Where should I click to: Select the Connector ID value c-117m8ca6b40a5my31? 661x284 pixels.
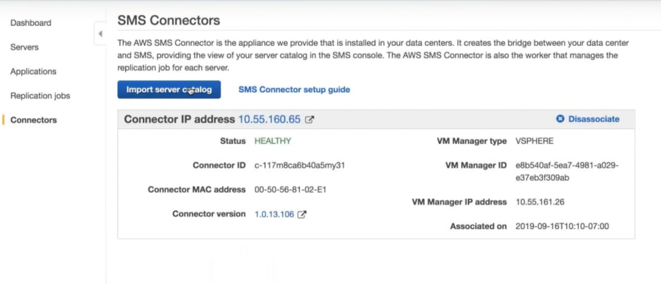click(x=300, y=166)
